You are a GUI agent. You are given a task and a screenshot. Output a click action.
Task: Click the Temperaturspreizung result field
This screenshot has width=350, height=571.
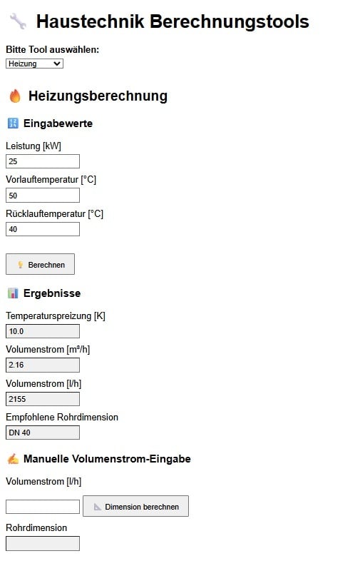[43, 331]
